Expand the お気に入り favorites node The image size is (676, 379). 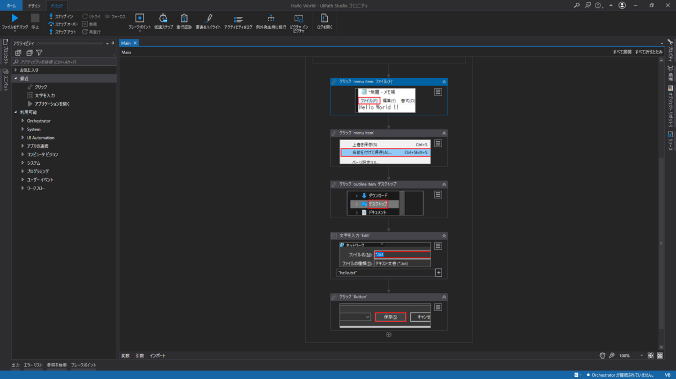(16, 70)
